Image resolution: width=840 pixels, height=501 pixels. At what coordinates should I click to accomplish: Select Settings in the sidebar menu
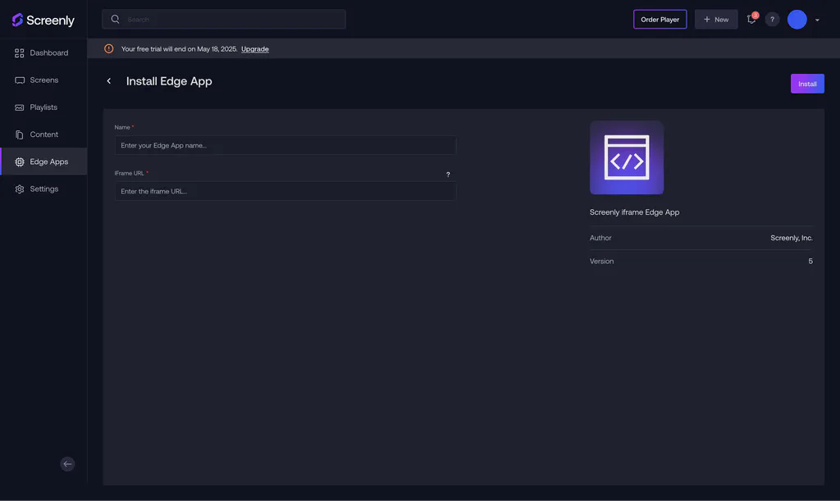pos(44,188)
